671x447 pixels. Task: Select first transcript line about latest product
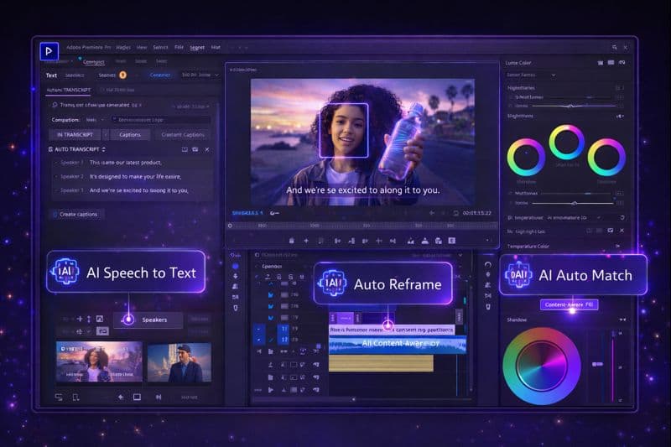point(125,163)
